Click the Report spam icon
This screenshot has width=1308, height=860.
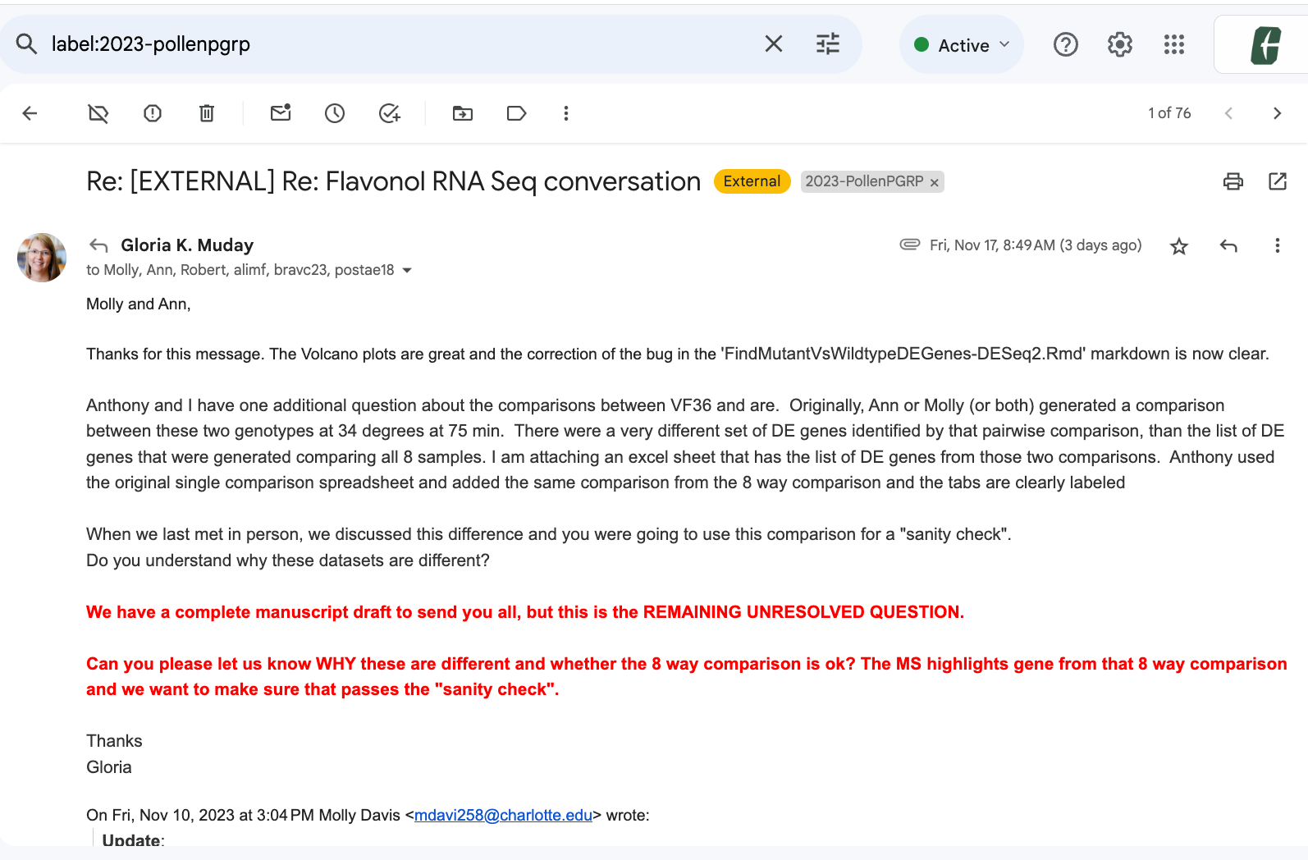pyautogui.click(x=153, y=113)
